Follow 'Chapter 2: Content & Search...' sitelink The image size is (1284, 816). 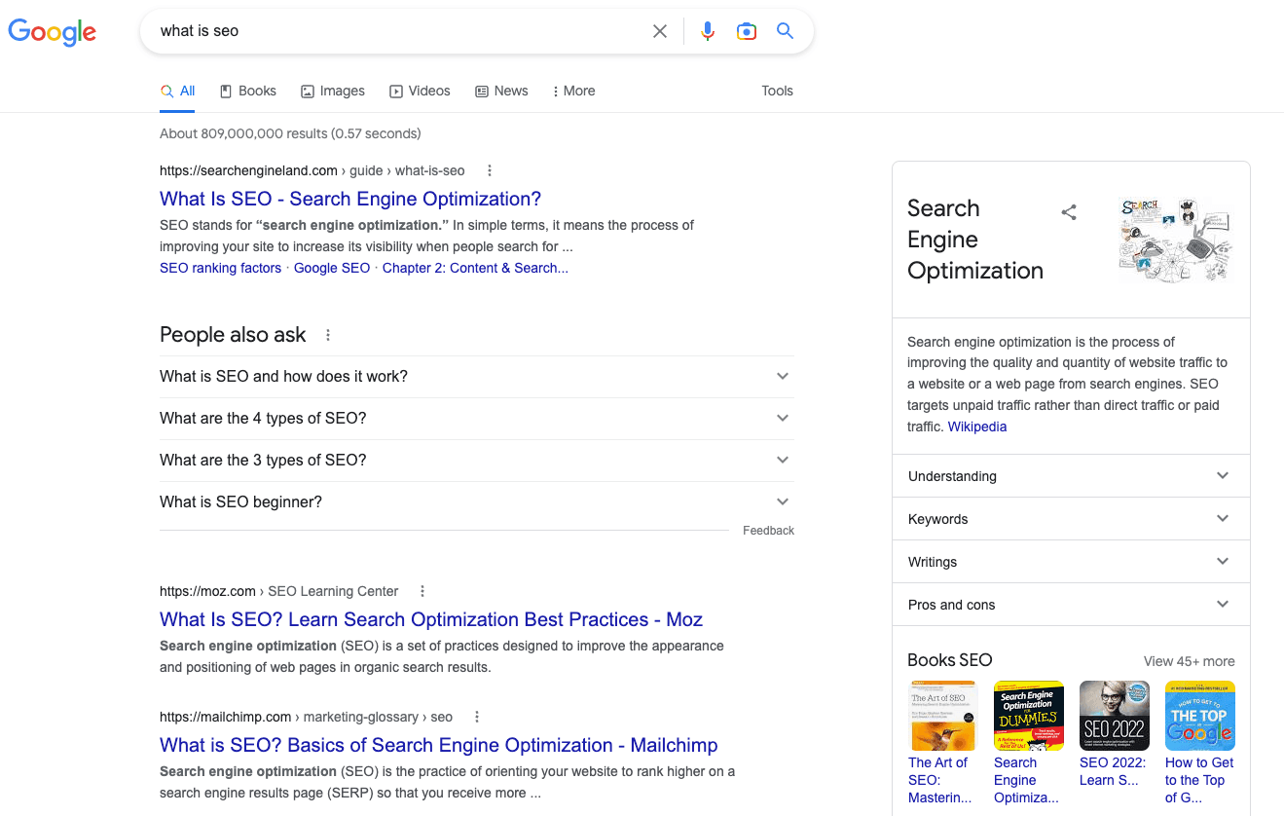click(x=475, y=268)
